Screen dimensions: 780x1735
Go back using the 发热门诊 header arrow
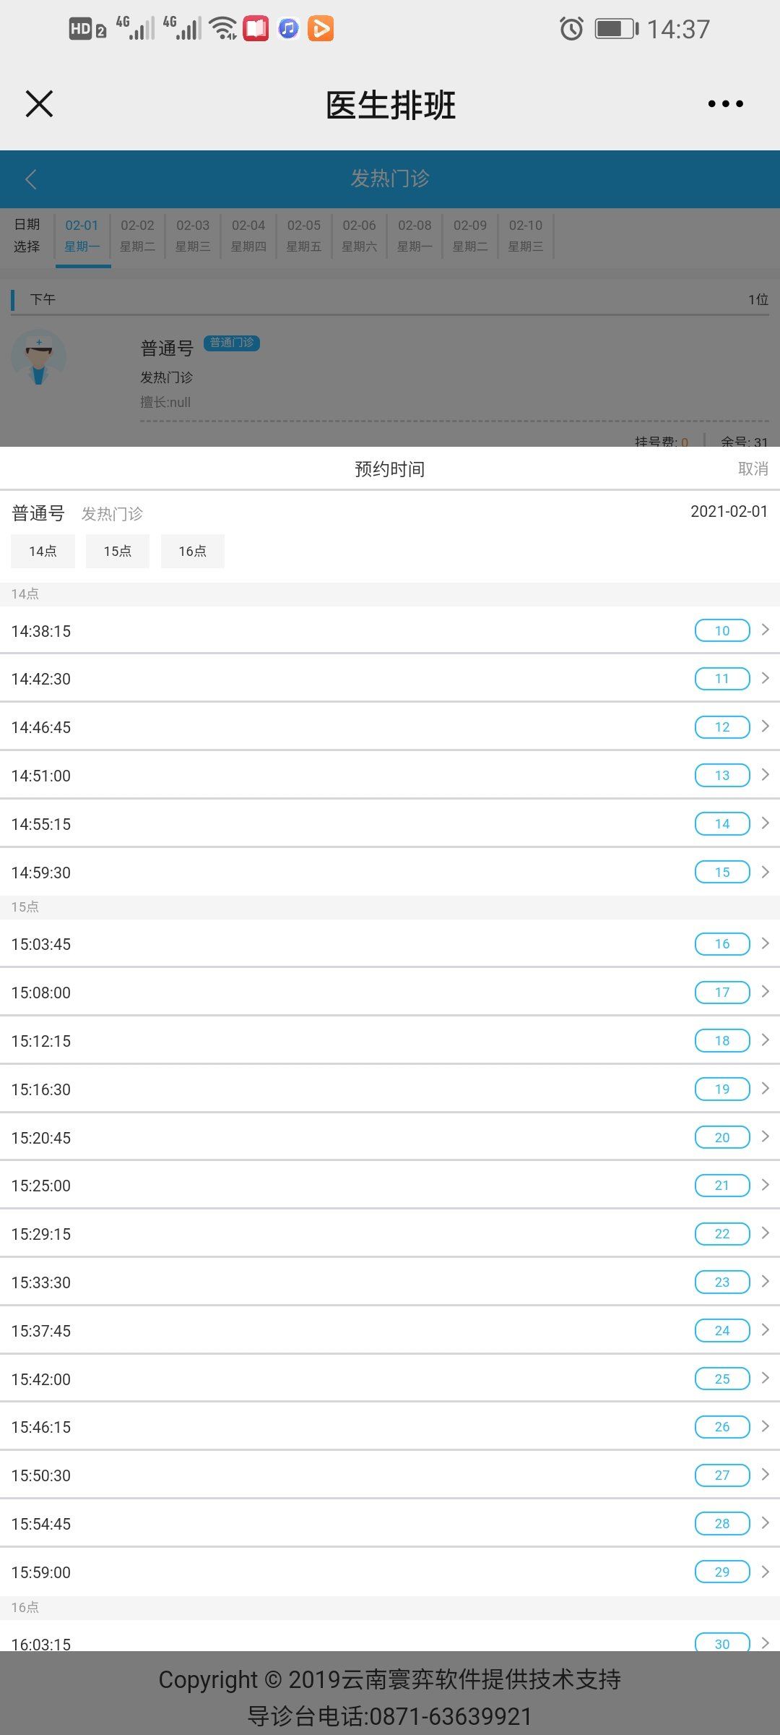(x=30, y=179)
